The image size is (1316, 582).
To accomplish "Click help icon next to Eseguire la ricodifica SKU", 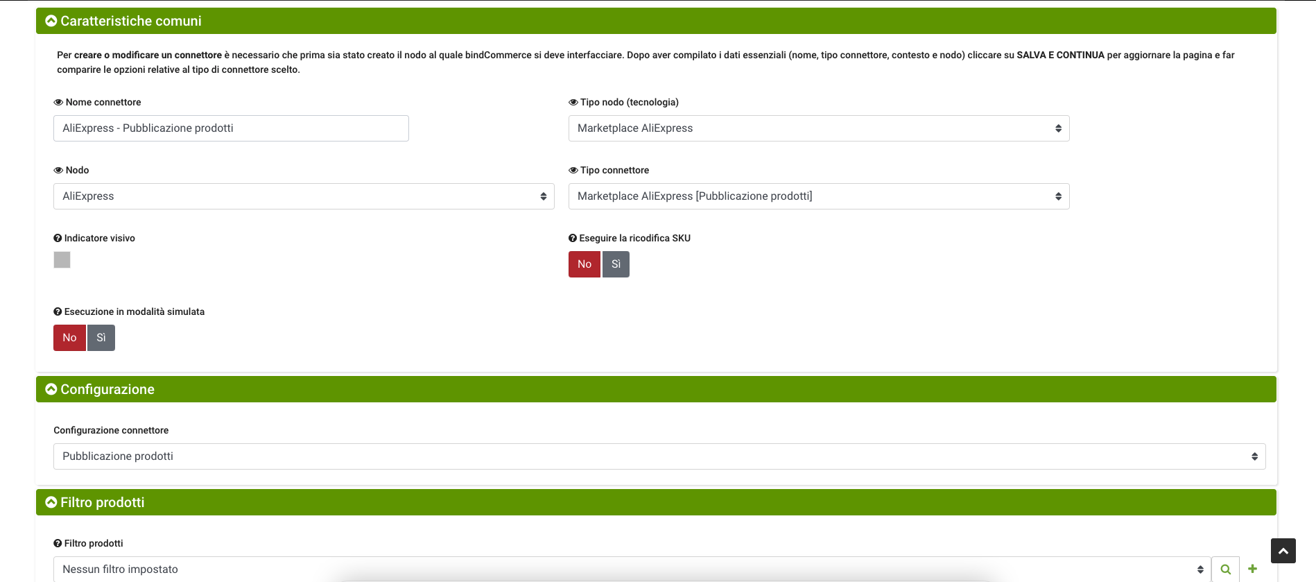I will [573, 238].
